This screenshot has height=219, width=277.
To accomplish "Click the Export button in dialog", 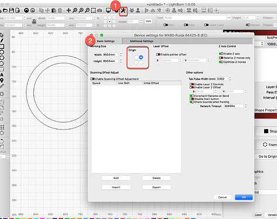I will point(156,187).
